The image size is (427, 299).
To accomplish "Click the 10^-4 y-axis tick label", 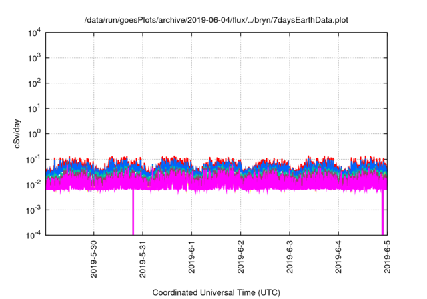I will (33, 235).
